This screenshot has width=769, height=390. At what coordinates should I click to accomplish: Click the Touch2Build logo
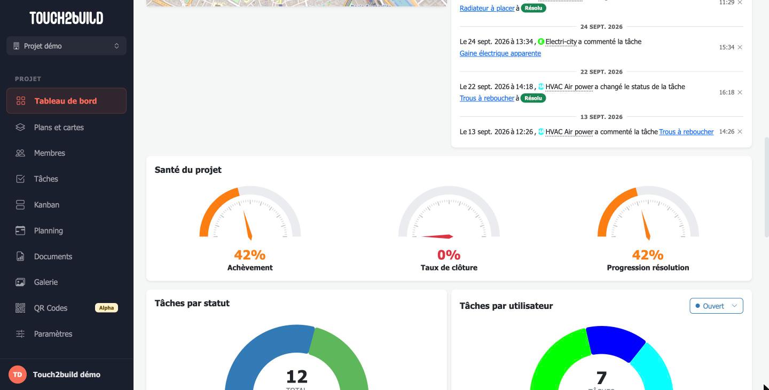click(x=66, y=18)
